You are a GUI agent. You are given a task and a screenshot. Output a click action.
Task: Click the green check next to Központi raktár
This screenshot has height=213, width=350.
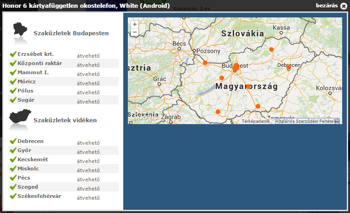point(13,63)
